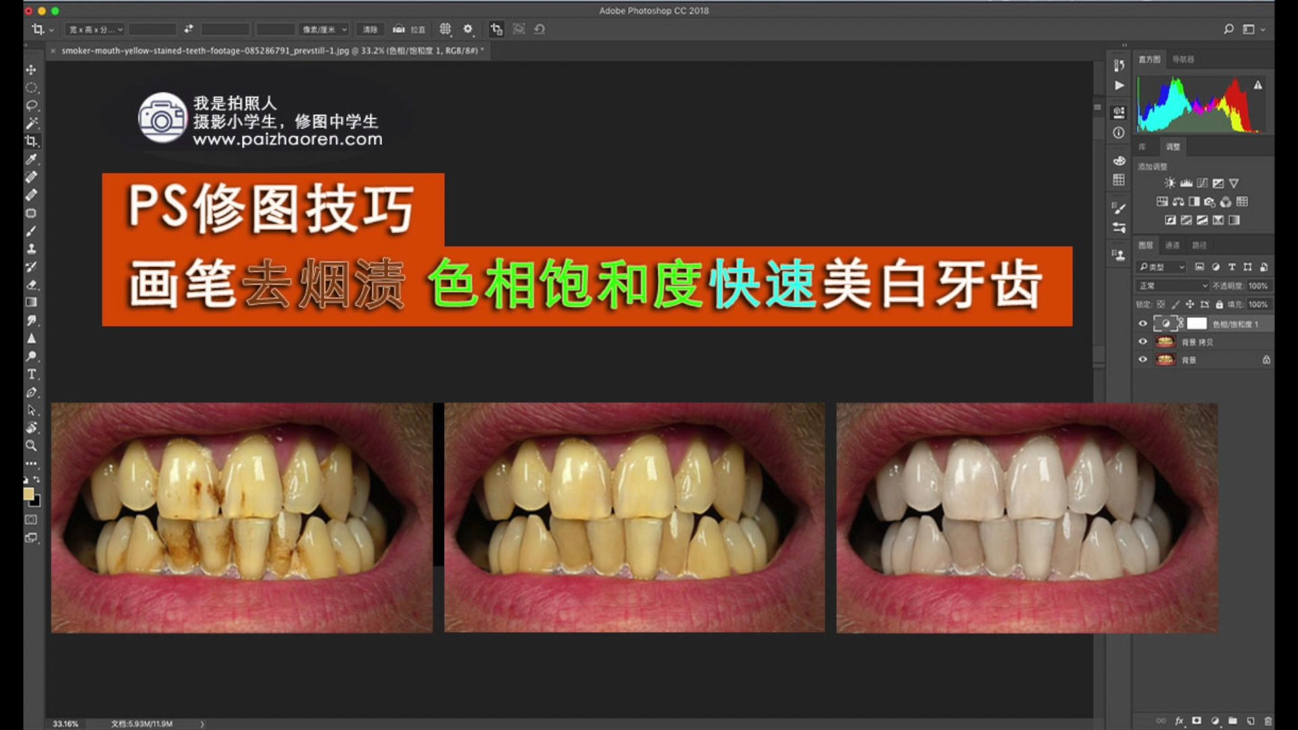Image resolution: width=1298 pixels, height=730 pixels.
Task: Open the layer blend mode dropdown showing 正常
Action: pyautogui.click(x=1173, y=285)
